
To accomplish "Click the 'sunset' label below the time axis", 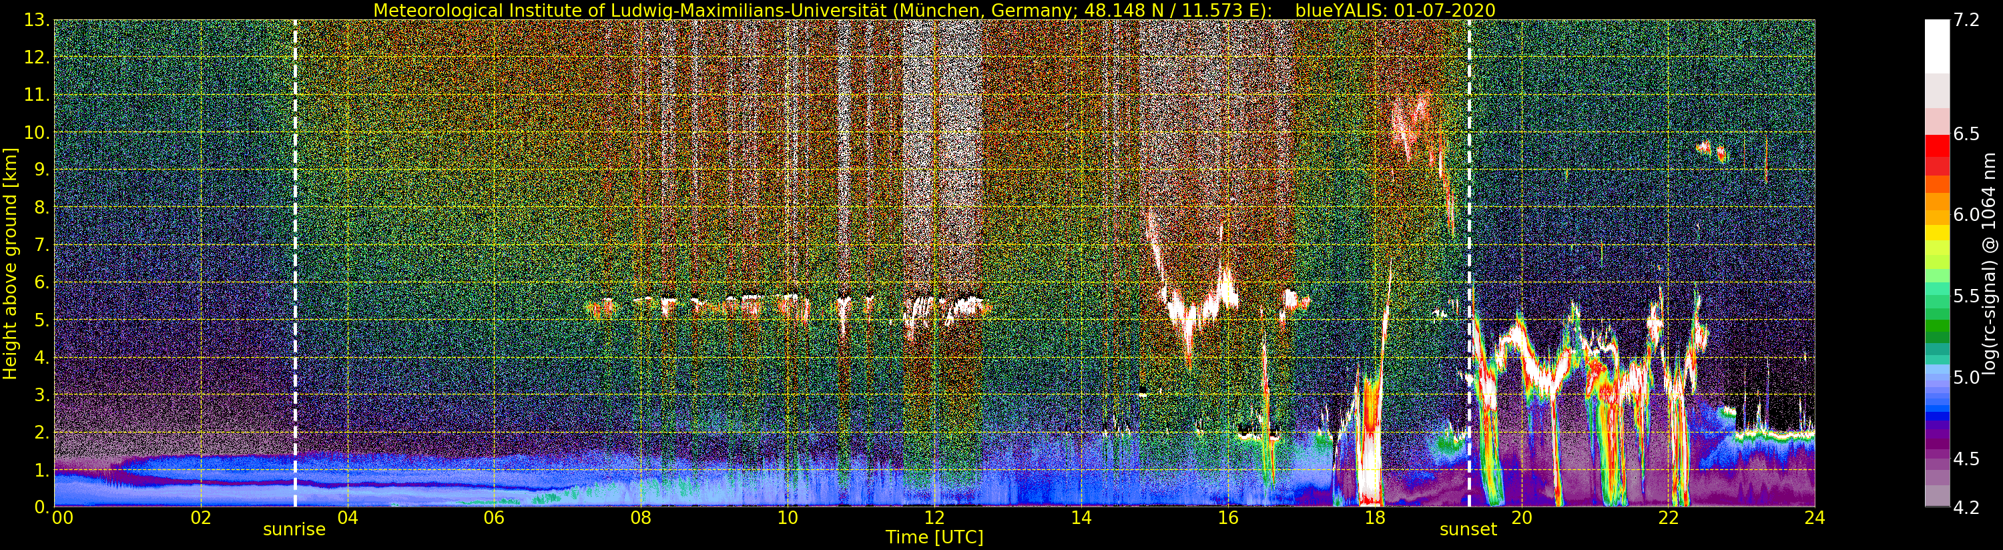I will pos(1468,530).
